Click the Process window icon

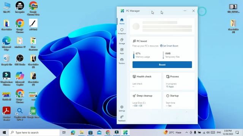tap(168, 77)
